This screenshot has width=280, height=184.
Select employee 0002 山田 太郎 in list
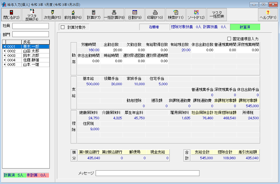point(26,51)
